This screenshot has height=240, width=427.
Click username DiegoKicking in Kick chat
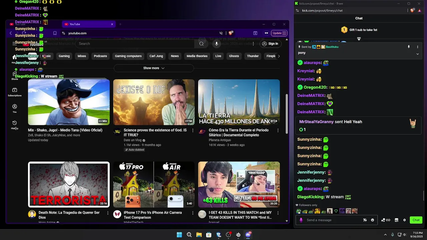coord(311,197)
